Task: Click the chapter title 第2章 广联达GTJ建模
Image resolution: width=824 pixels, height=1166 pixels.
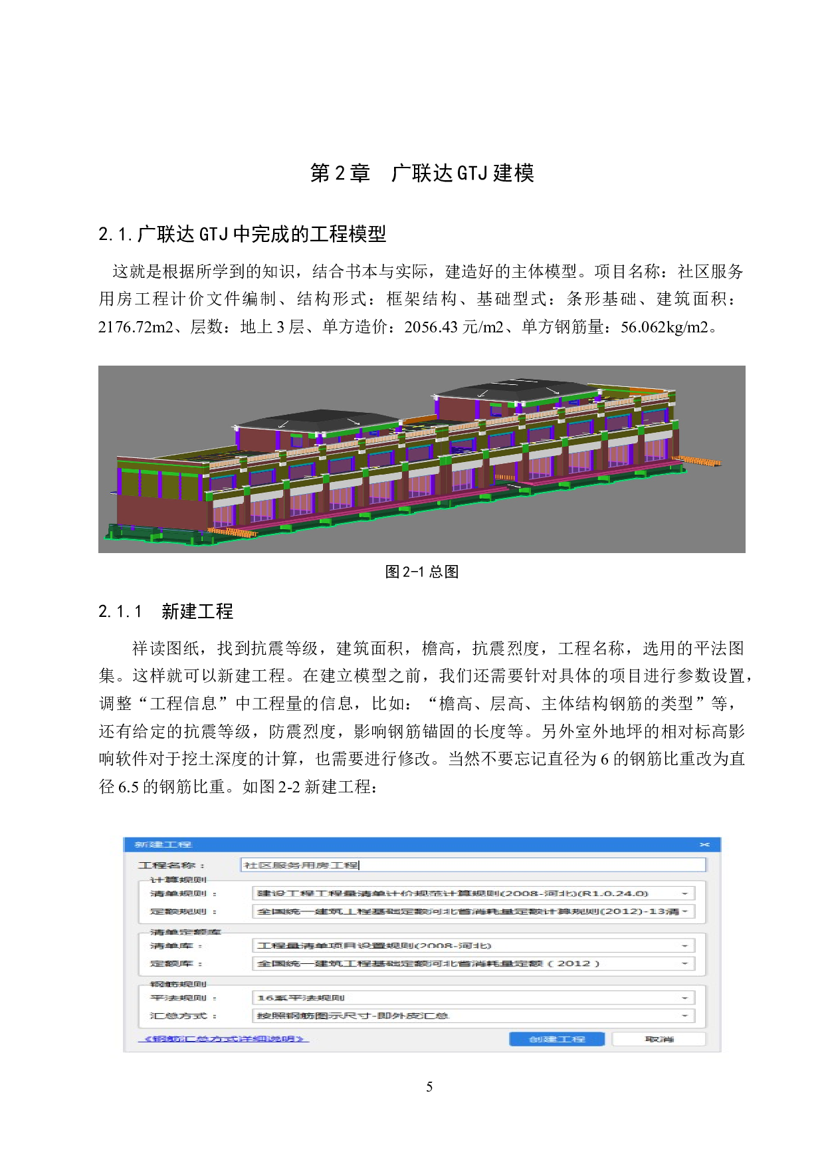Action: pyautogui.click(x=422, y=173)
